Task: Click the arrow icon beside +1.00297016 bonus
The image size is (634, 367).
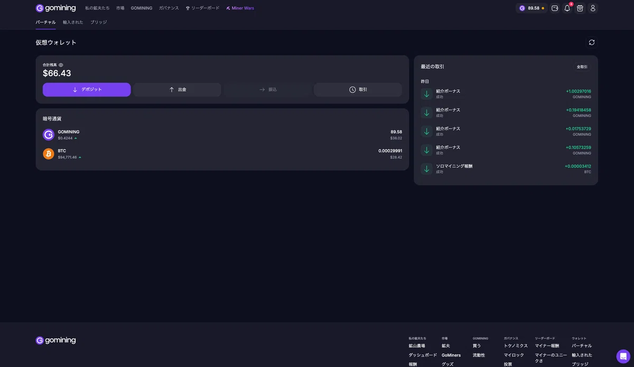Action: 427,94
